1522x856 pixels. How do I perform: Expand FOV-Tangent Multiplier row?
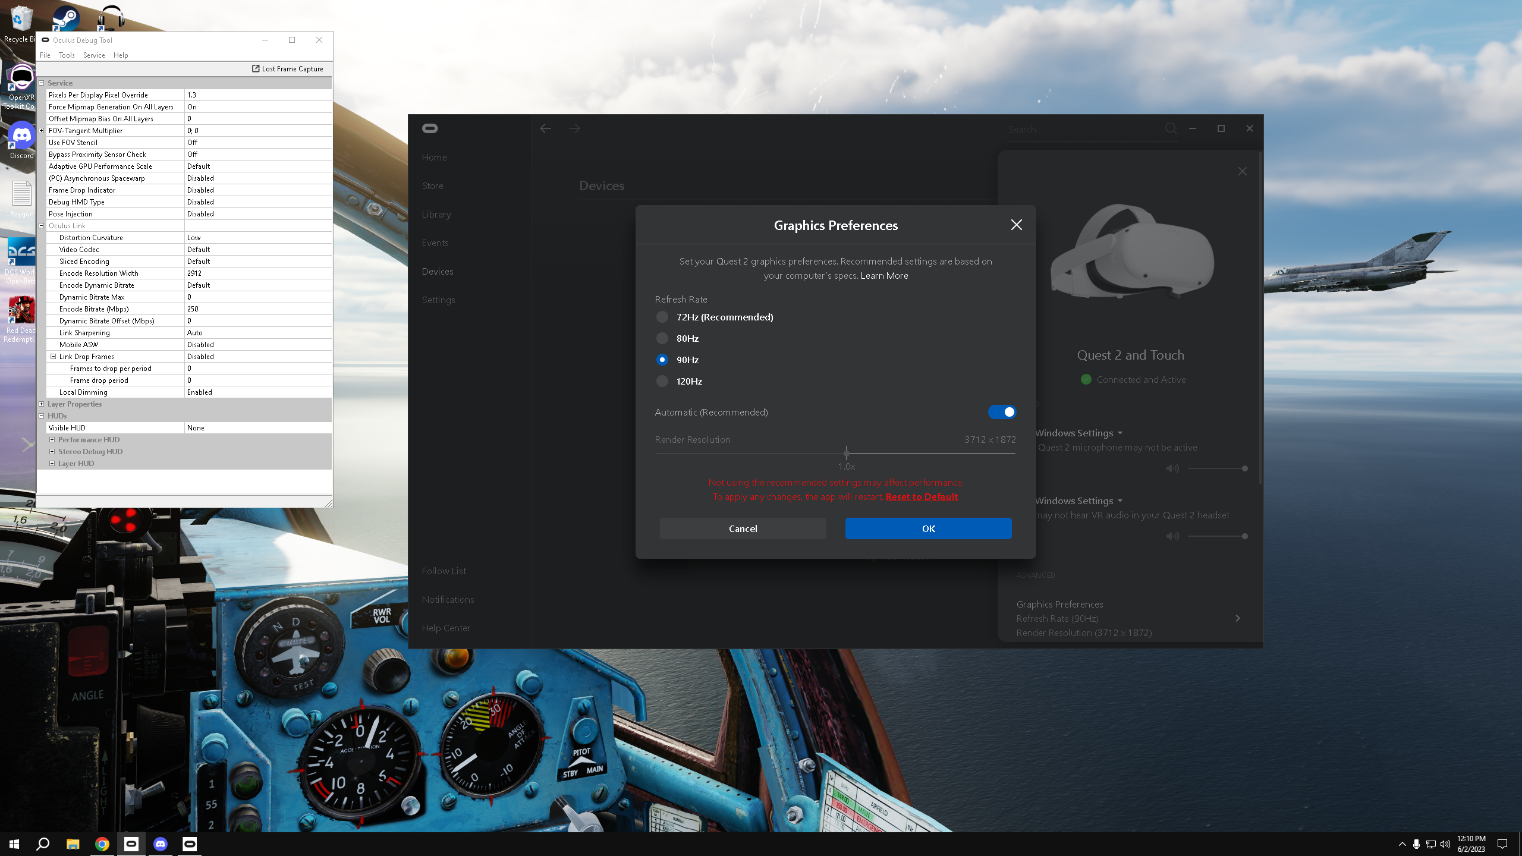(42, 131)
